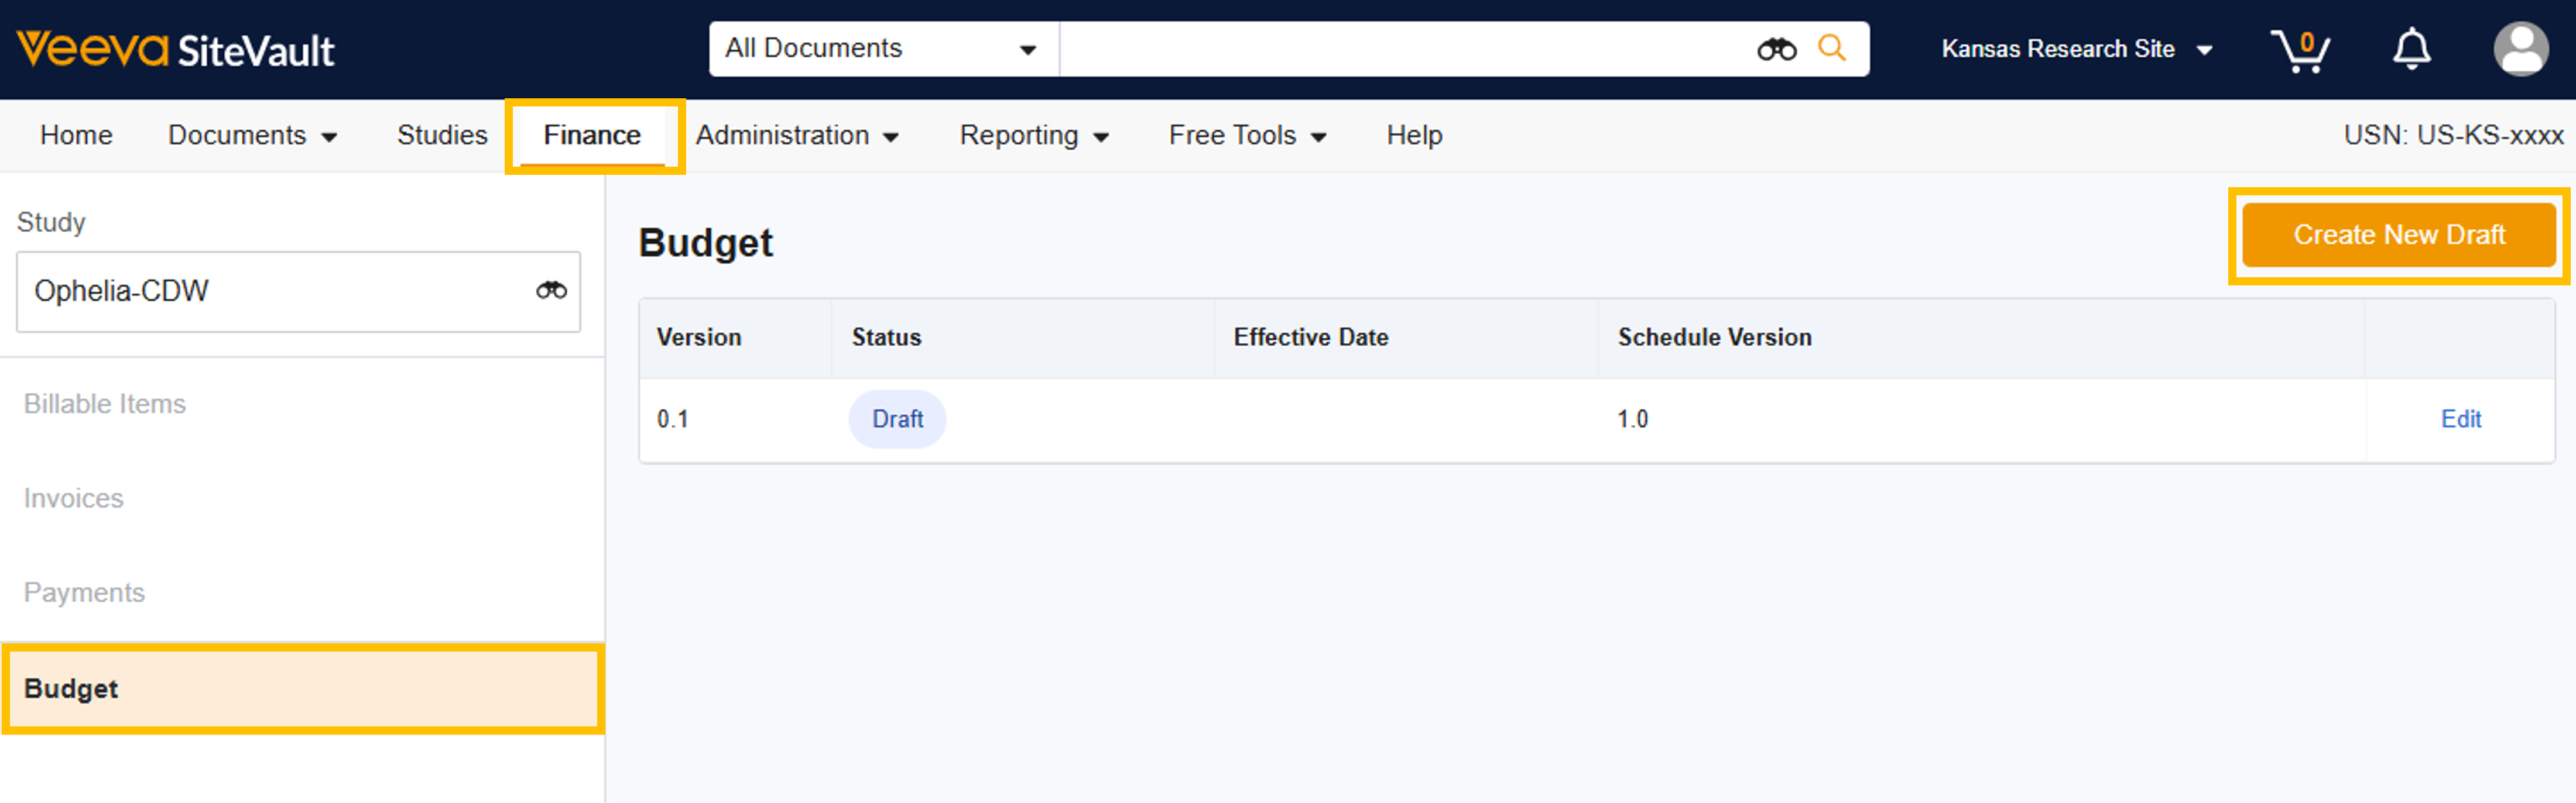Select Billable Items in the sidebar
The width and height of the screenshot is (2576, 803).
click(x=105, y=404)
